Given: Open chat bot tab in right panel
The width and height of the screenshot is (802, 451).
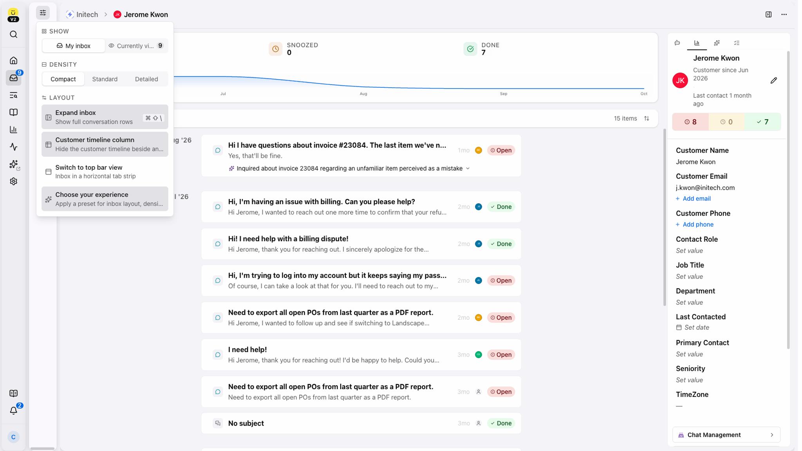Looking at the screenshot, I should (677, 43).
